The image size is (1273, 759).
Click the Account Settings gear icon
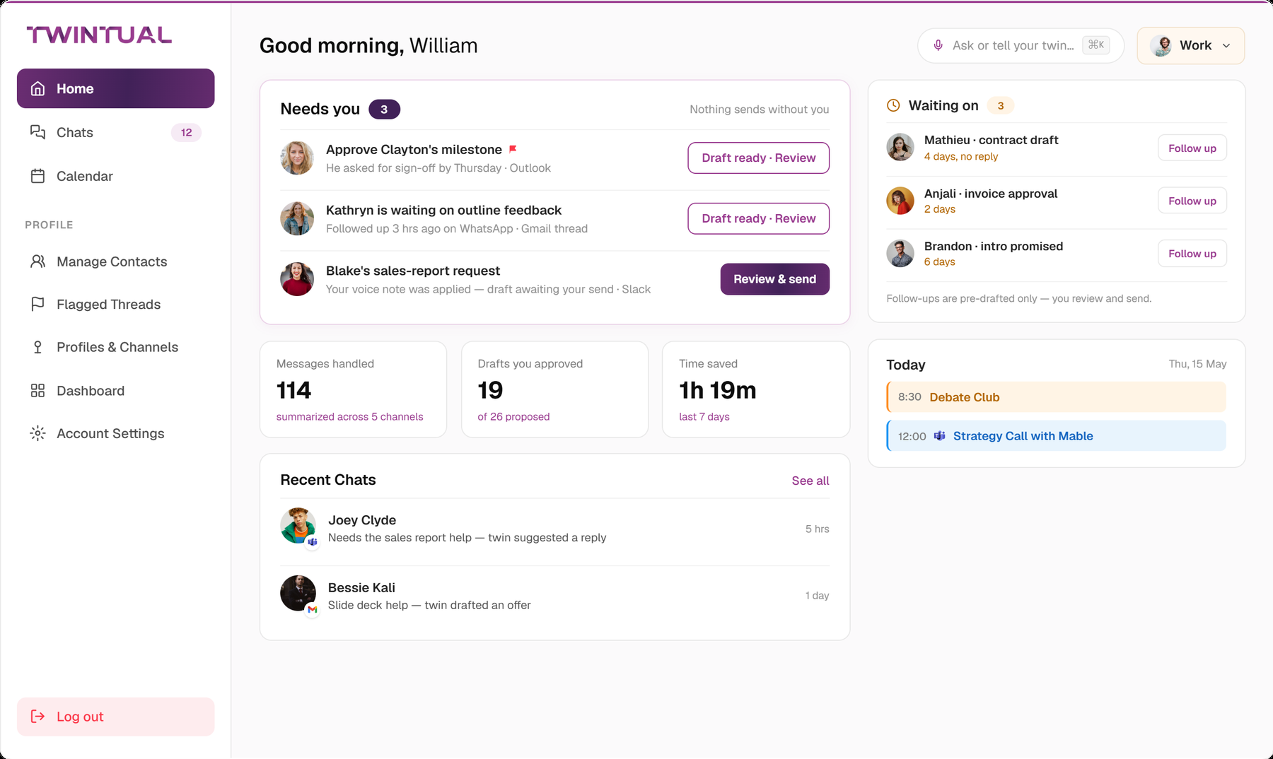click(x=38, y=433)
